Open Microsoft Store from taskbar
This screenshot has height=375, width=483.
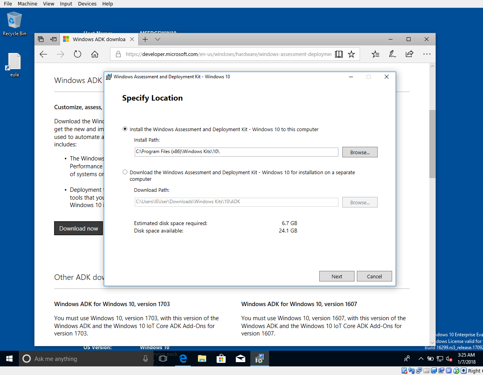[221, 359]
